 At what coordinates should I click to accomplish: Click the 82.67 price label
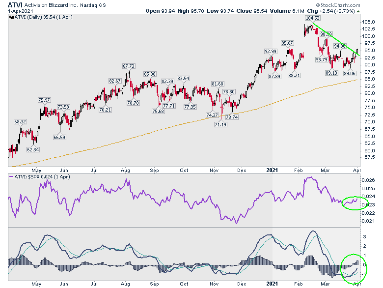[x=115, y=81]
